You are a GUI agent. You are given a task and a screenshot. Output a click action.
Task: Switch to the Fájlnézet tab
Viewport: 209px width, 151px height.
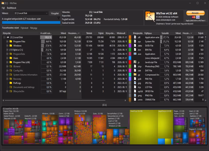24,28
